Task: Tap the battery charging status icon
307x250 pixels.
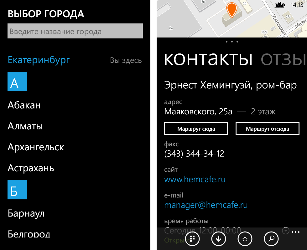Action: [280, 5]
